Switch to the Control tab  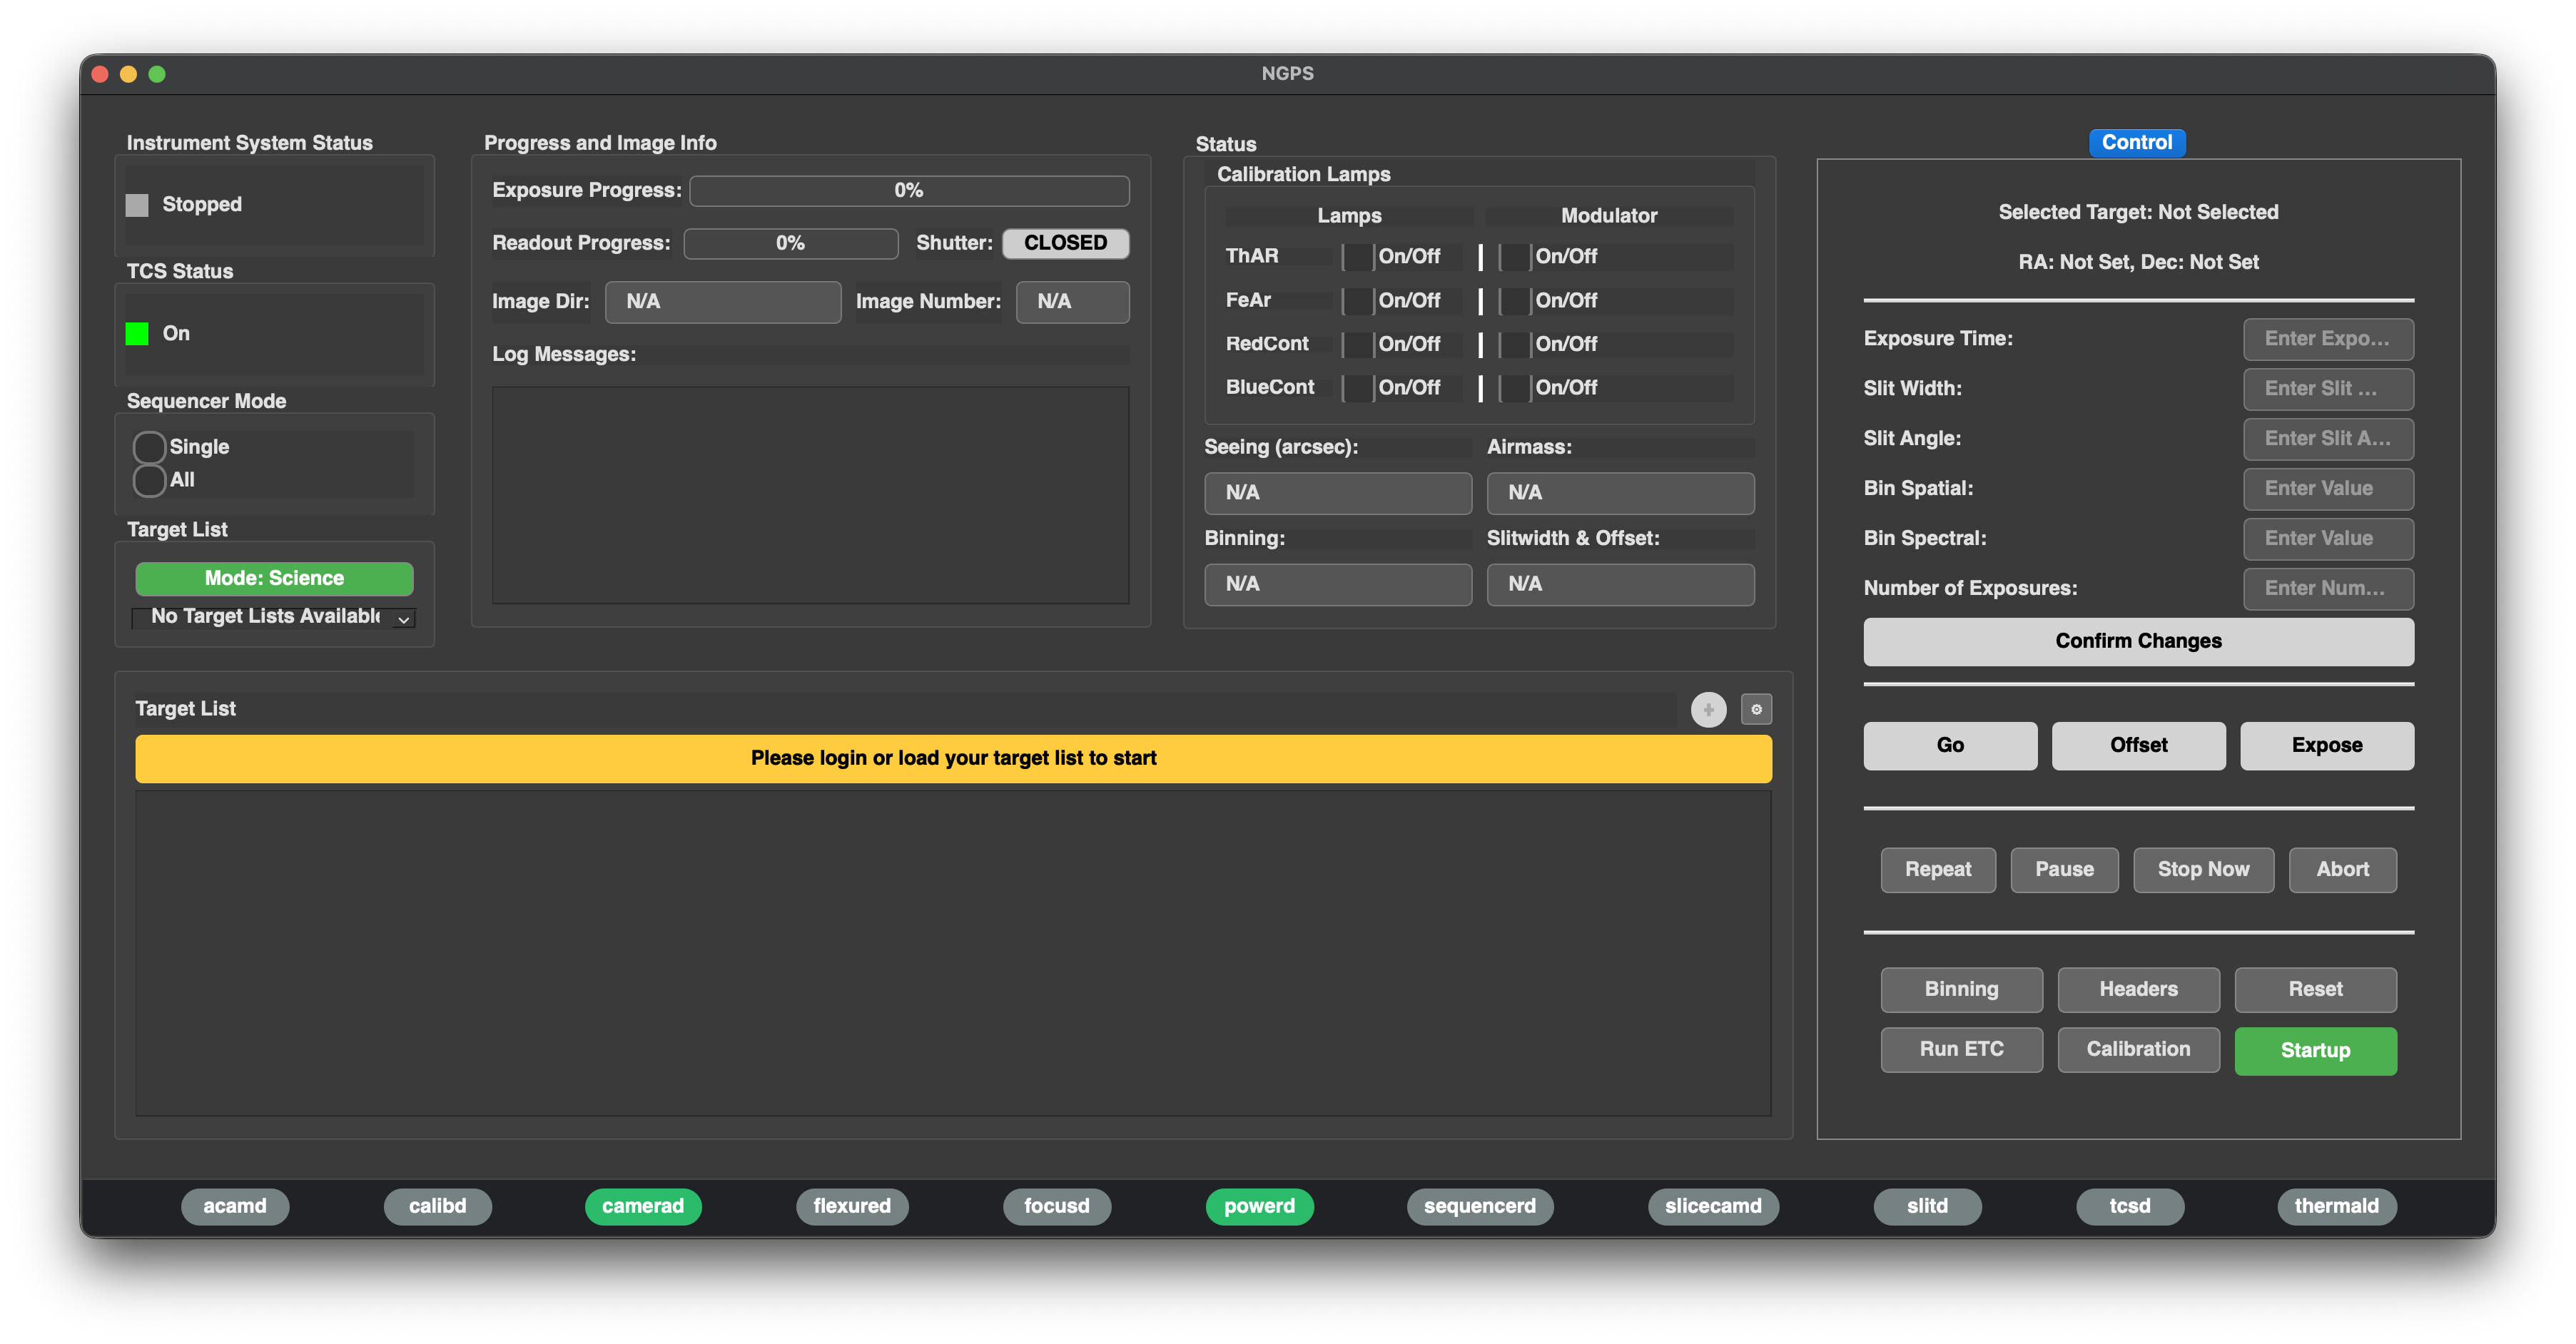(x=2137, y=143)
